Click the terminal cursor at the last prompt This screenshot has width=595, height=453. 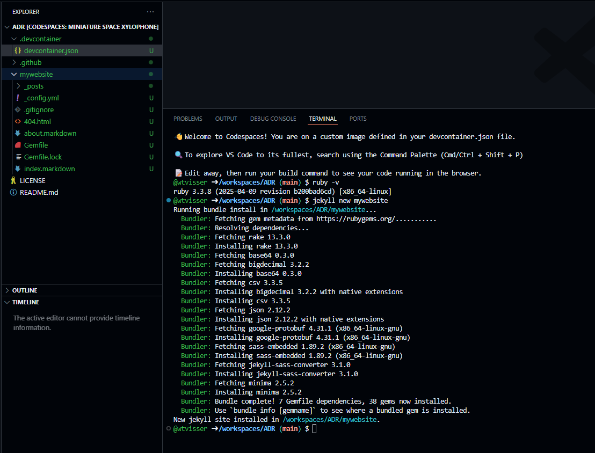click(x=314, y=429)
